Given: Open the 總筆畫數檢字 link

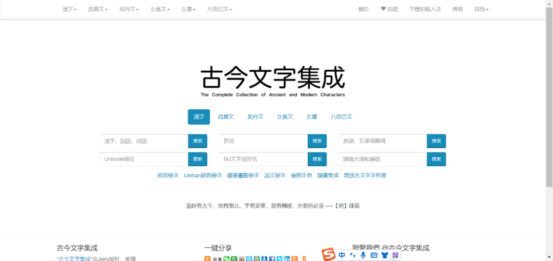Looking at the screenshot, I should click(x=243, y=175).
